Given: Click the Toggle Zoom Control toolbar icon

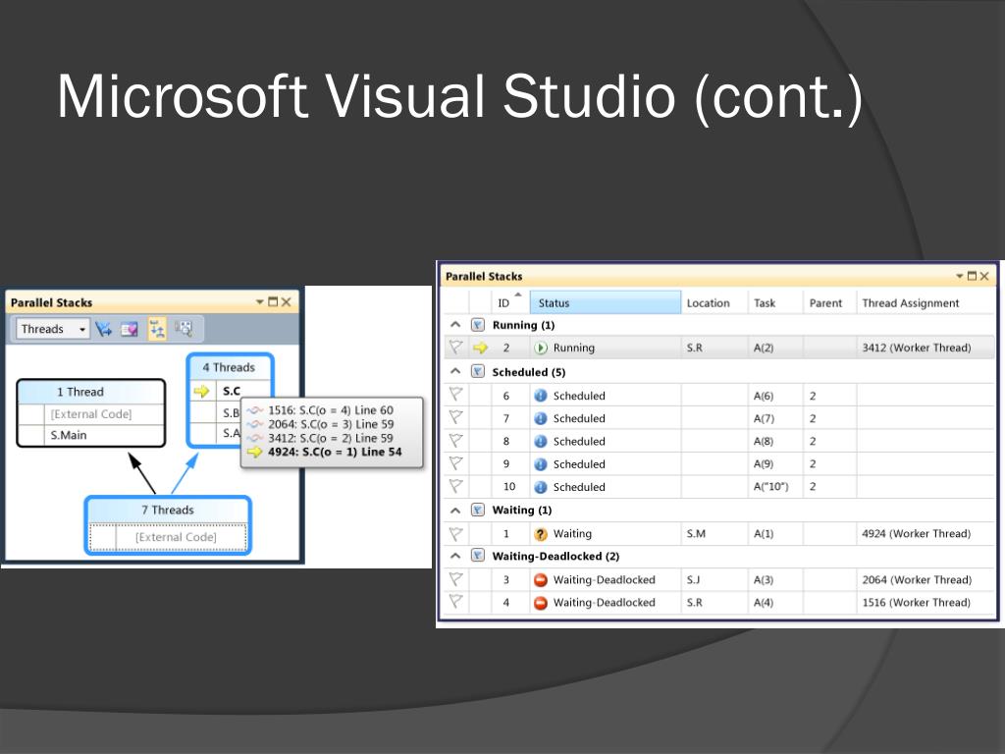Looking at the screenshot, I should [184, 329].
